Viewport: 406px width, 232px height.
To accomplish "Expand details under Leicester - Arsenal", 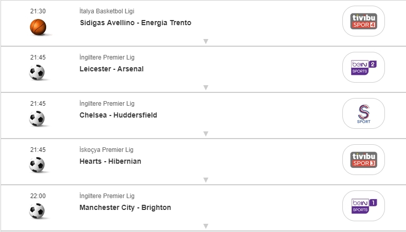I will pyautogui.click(x=205, y=87).
